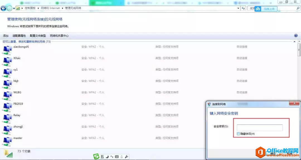301x160 pixels.
Task: Click 自动连接 in the XXaic row
Action: pos(242,58)
